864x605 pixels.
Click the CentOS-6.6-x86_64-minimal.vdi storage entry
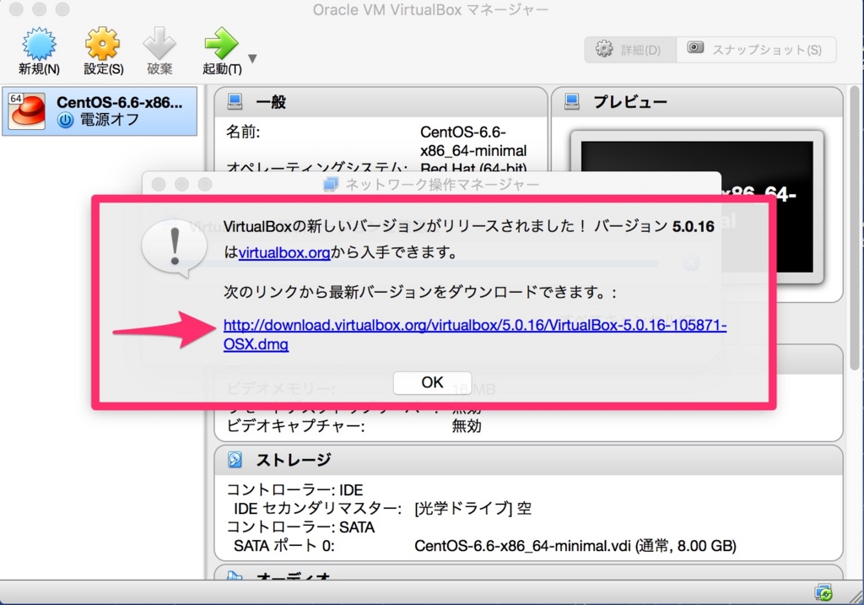(x=575, y=546)
